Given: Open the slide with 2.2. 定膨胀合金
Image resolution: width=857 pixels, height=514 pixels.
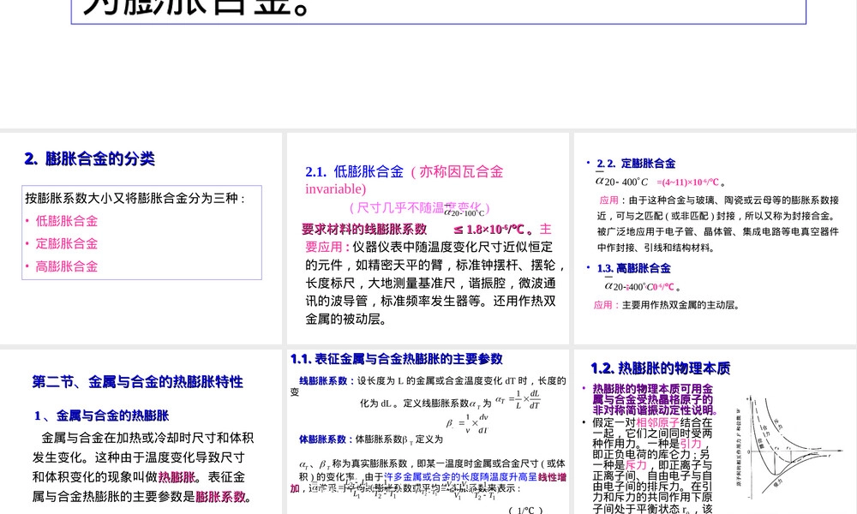Looking at the screenshot, I should (715, 238).
